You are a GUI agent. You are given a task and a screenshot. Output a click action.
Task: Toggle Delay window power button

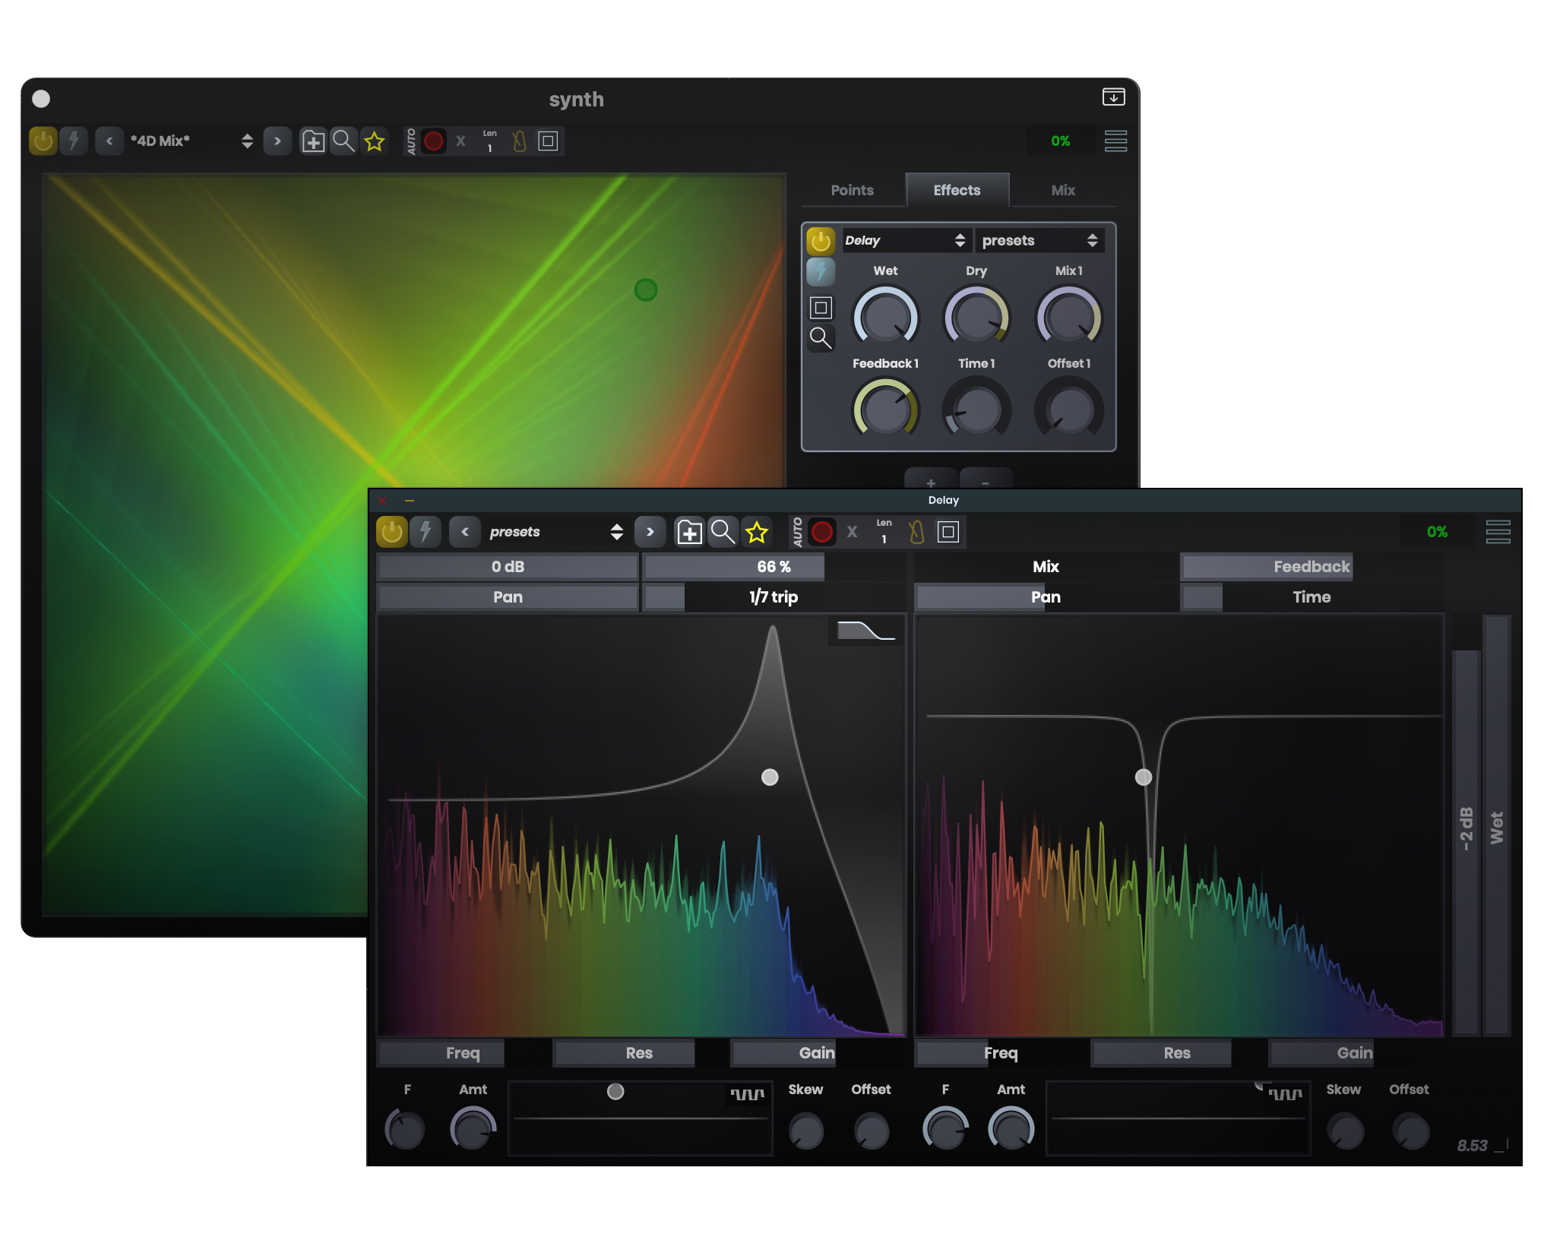[392, 532]
